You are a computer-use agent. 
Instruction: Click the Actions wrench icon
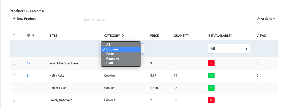click(258, 19)
